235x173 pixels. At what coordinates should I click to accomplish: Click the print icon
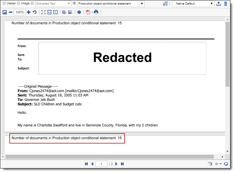[x=96, y=12]
